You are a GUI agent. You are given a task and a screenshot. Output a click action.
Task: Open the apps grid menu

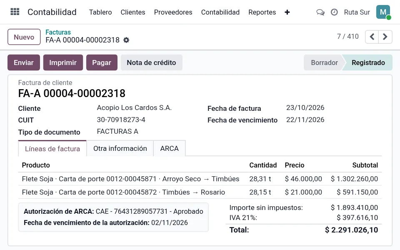(x=15, y=12)
